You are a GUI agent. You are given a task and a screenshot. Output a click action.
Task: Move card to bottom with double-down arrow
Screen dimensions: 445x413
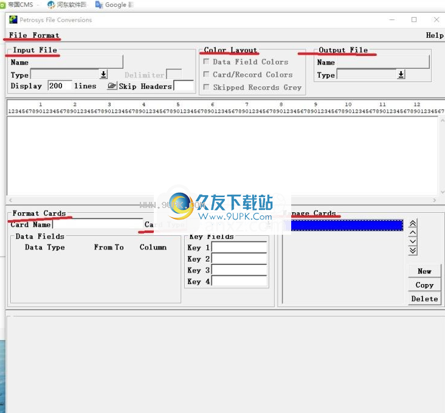coord(413,251)
